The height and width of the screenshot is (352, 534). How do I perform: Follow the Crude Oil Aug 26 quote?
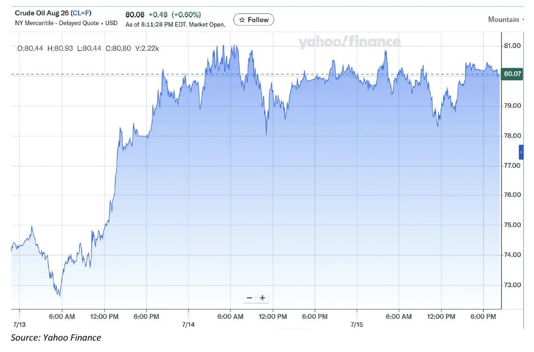pyautogui.click(x=254, y=19)
